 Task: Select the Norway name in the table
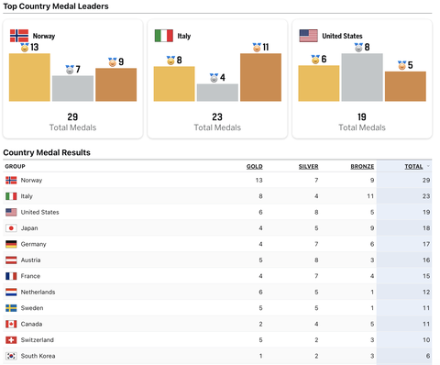(31, 181)
